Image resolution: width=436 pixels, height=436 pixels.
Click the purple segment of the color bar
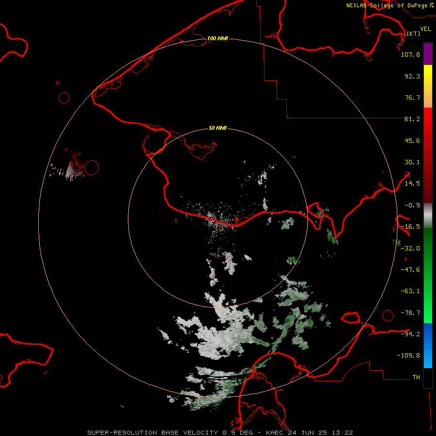coord(428,54)
